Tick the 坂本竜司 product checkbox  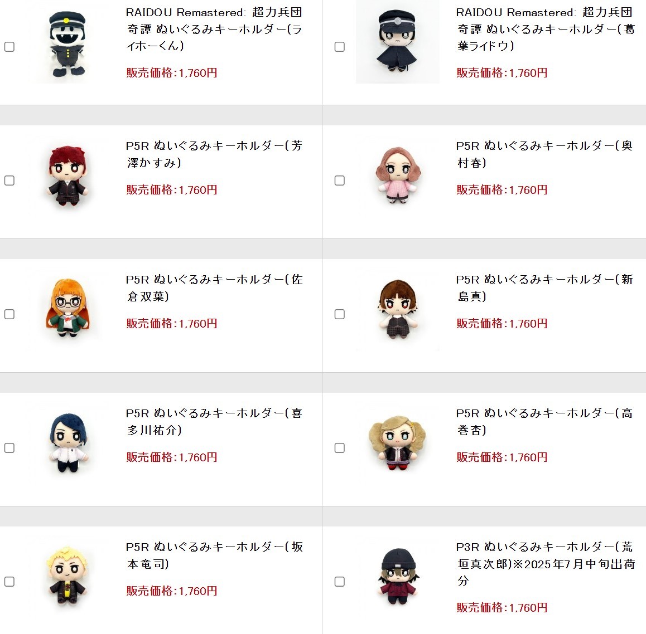[x=9, y=582]
